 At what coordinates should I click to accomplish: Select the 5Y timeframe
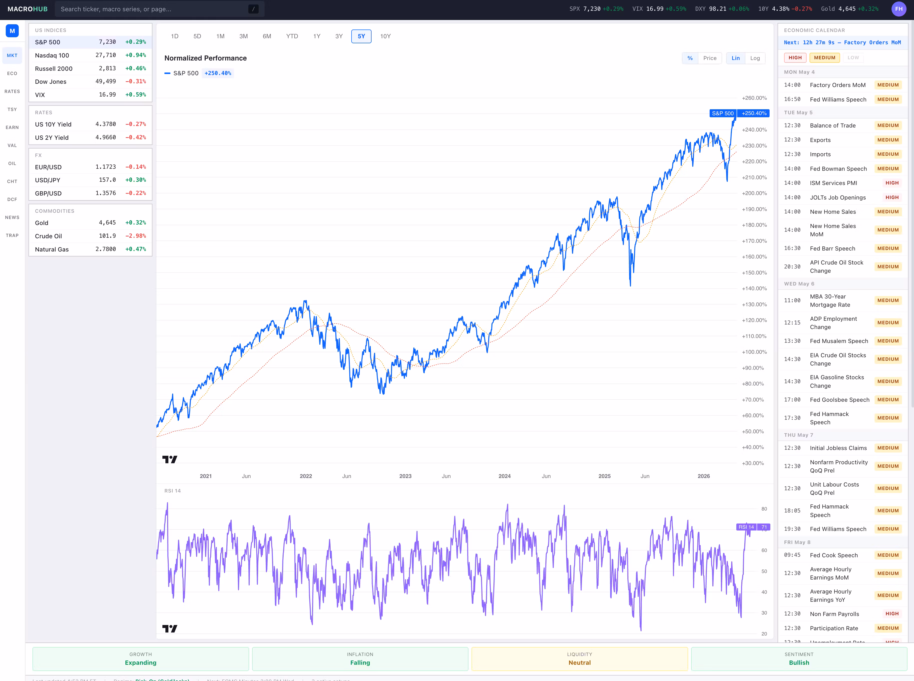pyautogui.click(x=361, y=36)
